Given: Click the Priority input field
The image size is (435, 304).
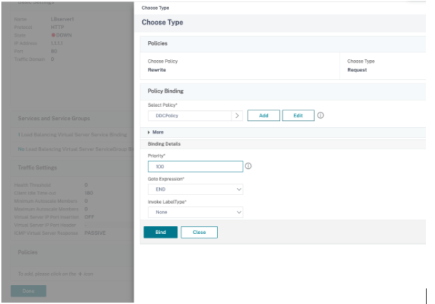Looking at the screenshot, I should (195, 167).
